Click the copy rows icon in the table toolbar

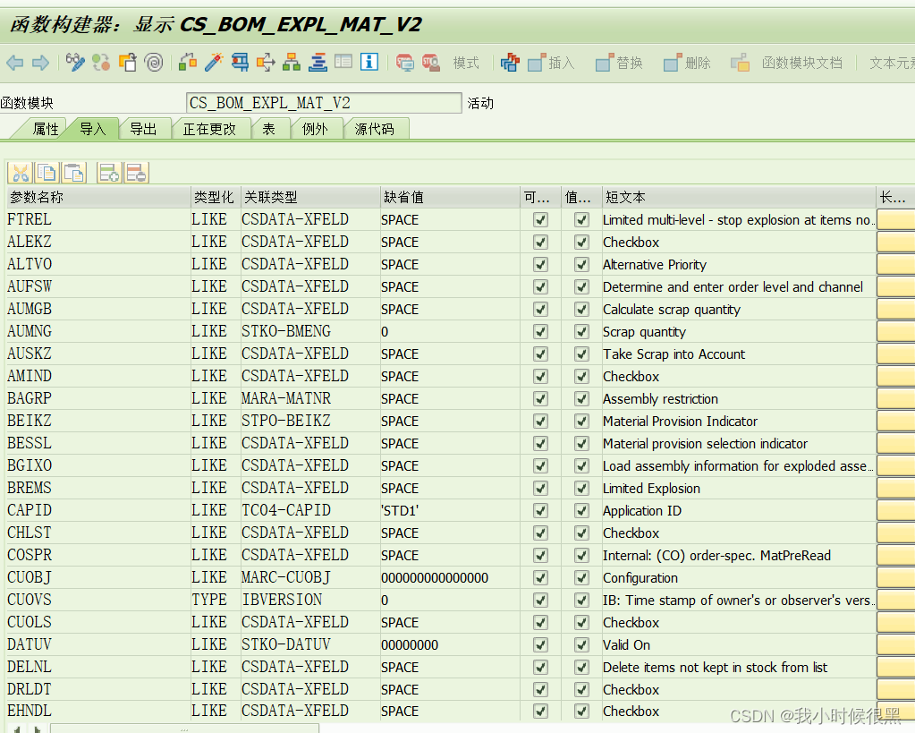47,173
